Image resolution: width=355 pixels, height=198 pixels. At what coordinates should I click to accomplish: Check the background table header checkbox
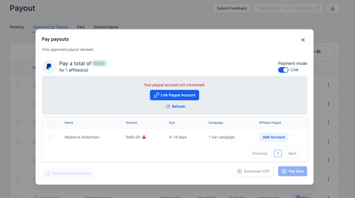(18, 68)
